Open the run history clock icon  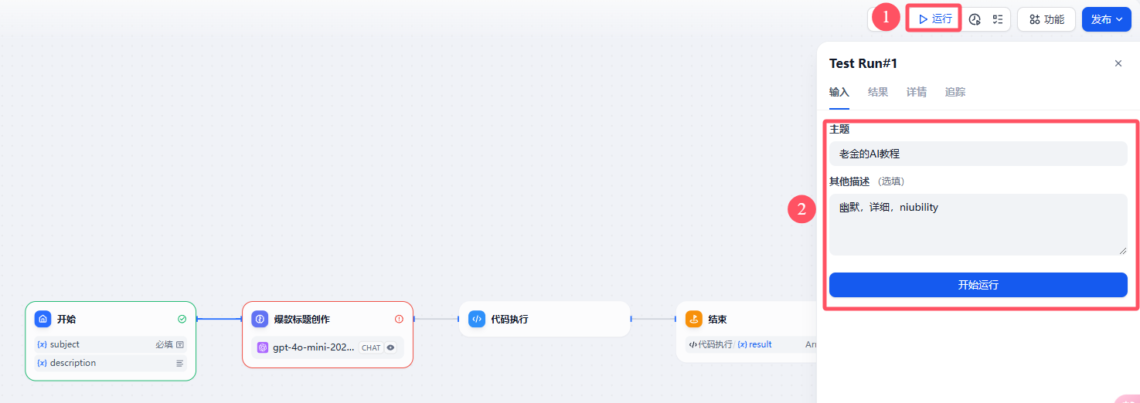975,19
